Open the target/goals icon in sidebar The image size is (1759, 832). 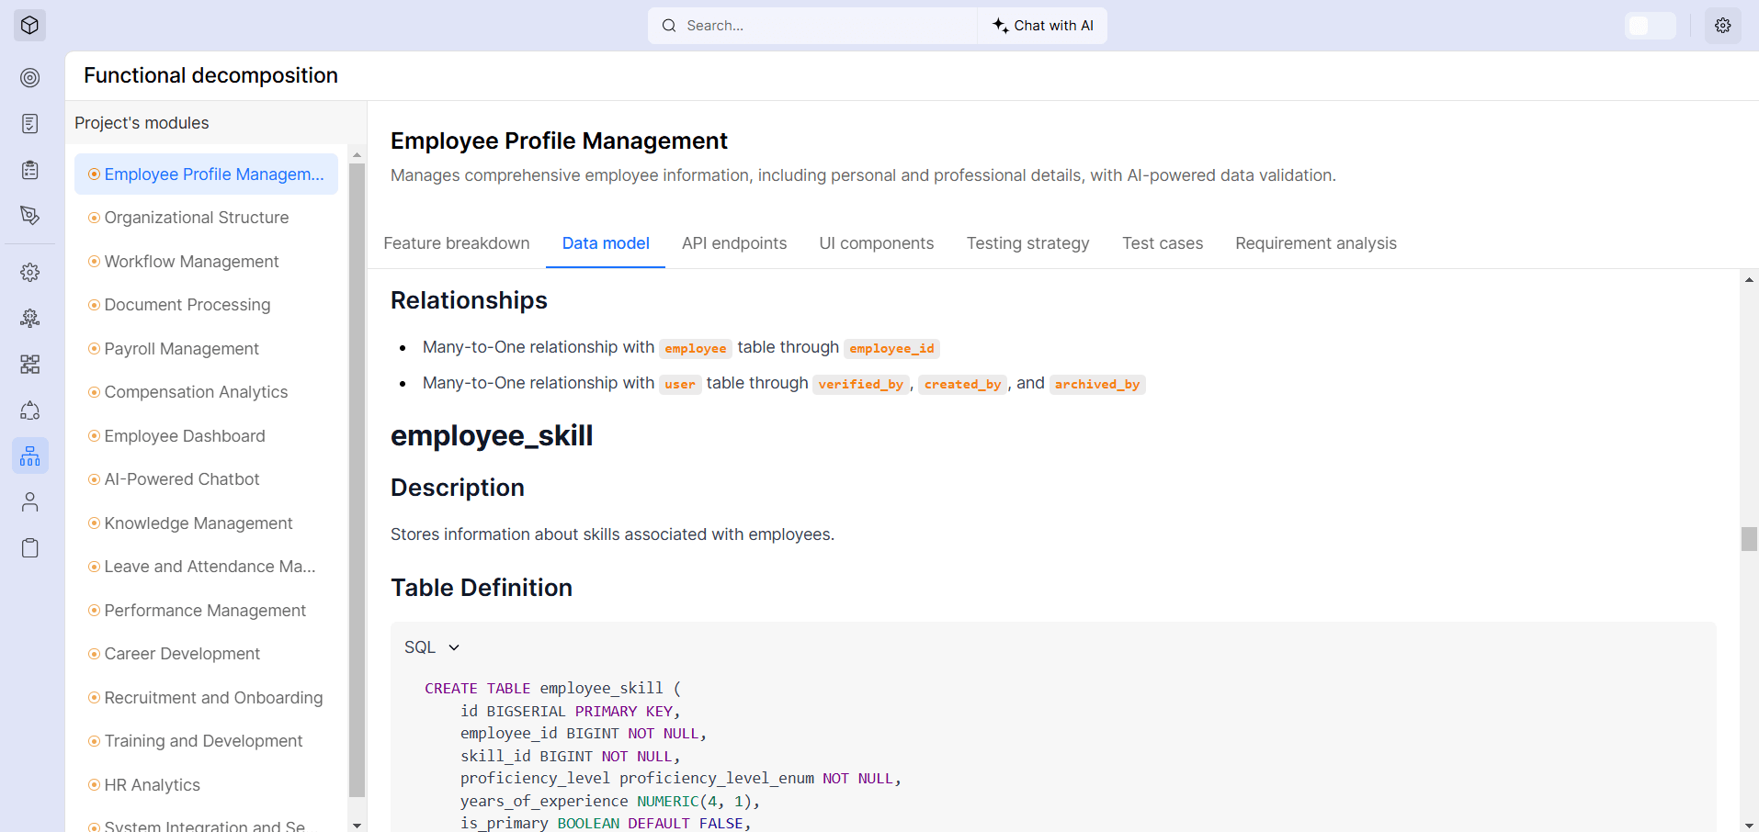point(29,78)
